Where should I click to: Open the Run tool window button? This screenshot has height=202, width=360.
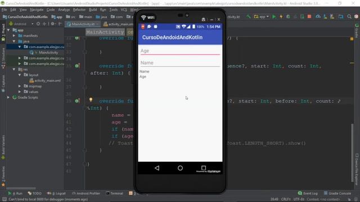coord(15,194)
